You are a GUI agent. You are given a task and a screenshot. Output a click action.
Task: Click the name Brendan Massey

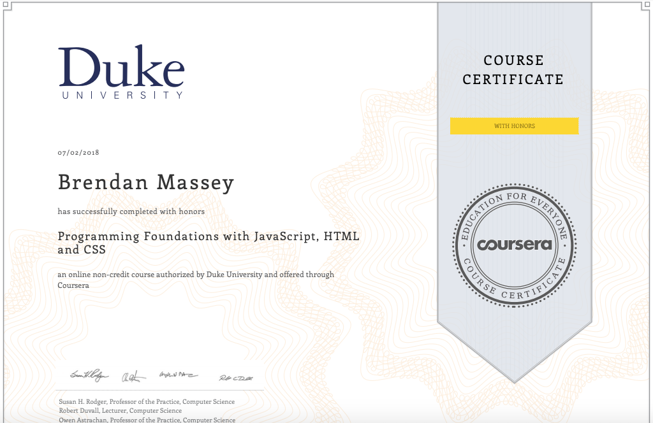tap(145, 182)
